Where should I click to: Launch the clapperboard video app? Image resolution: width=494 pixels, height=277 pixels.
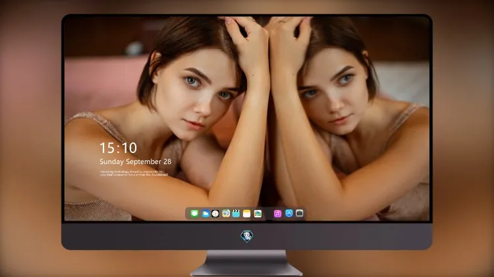236,214
